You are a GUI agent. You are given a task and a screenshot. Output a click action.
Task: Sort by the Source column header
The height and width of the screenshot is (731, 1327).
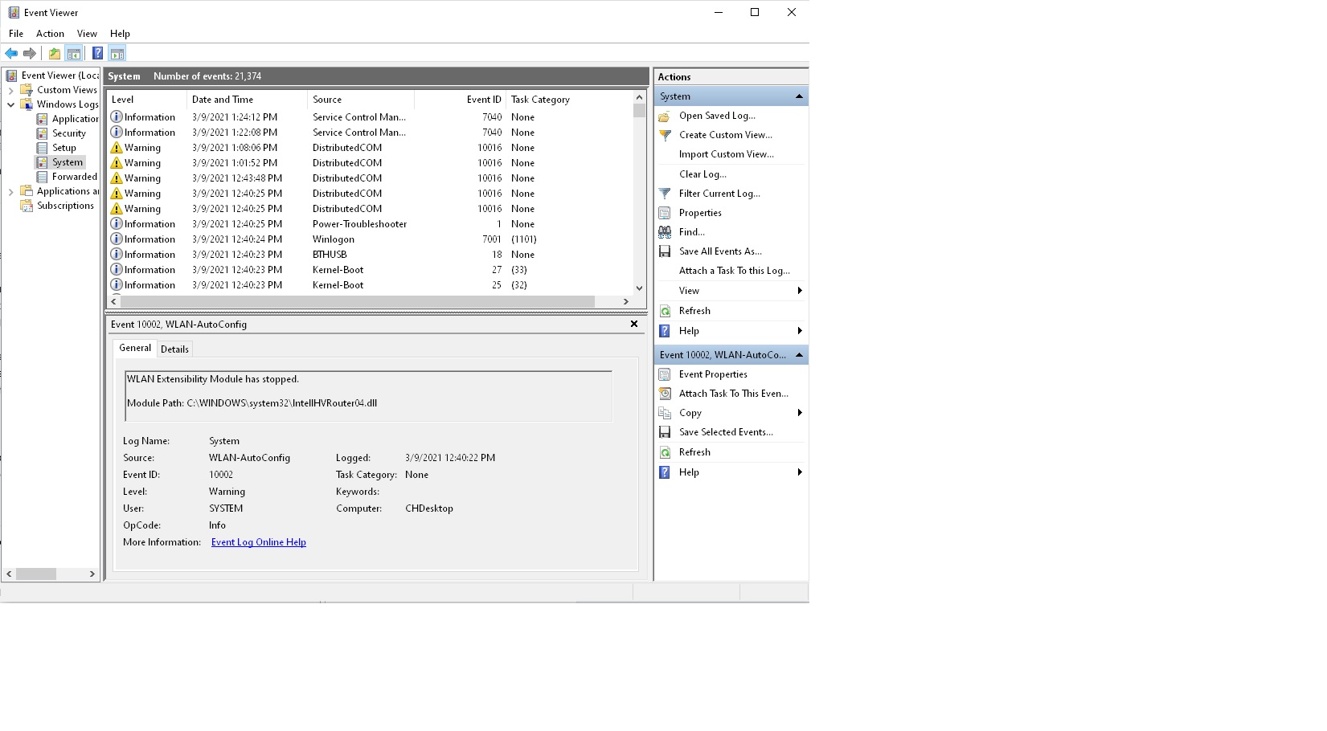(x=361, y=100)
